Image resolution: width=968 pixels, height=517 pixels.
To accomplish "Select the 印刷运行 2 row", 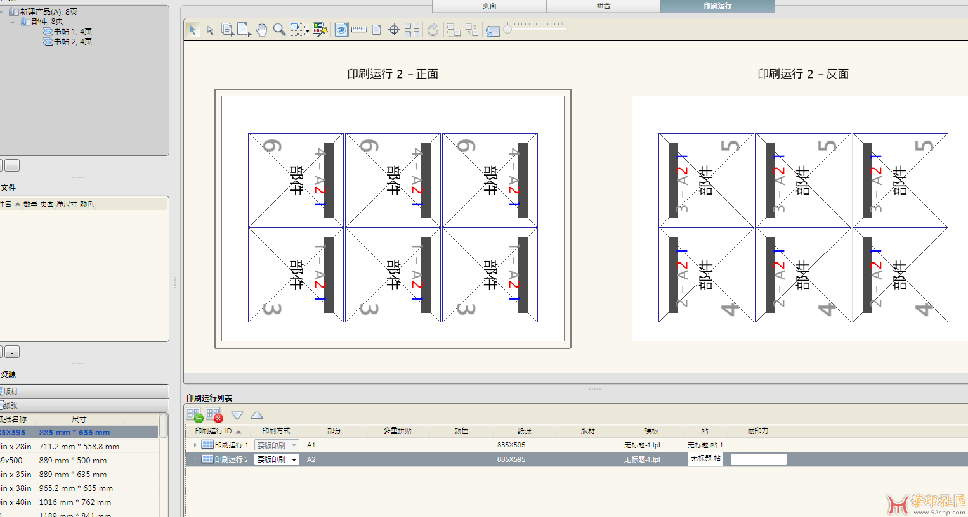I will 577,459.
